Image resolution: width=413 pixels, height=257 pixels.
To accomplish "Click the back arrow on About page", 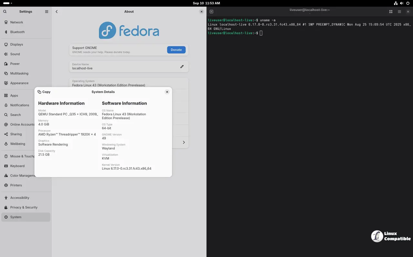I will [x=57, y=12].
